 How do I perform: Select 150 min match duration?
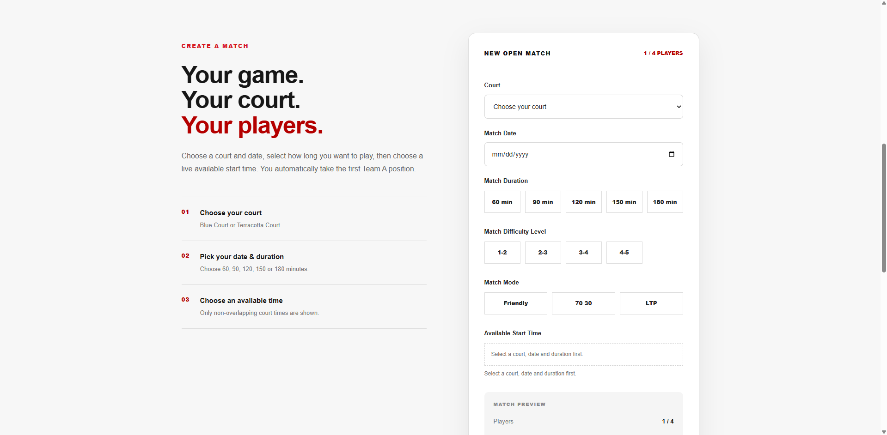[624, 202]
